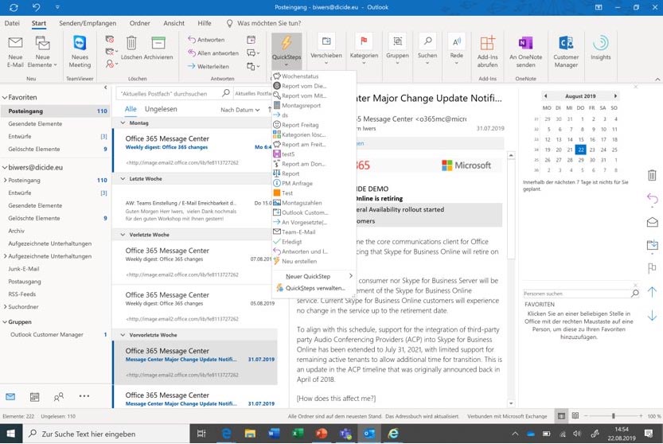Viewport: 663px width, 444px height.
Task: Open the Hilfe tab
Action: (x=205, y=23)
